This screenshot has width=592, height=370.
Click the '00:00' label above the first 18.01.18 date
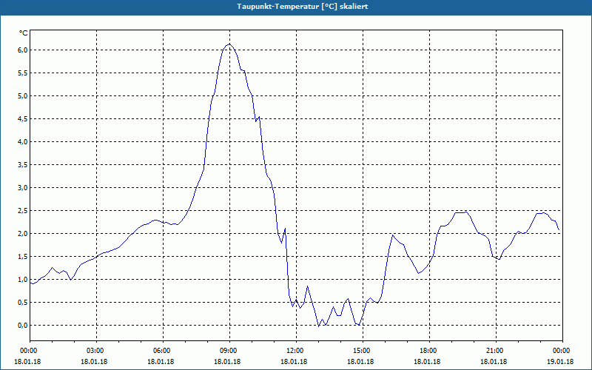tap(27, 351)
